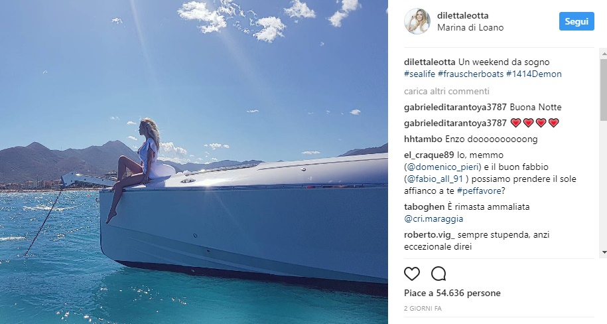Open the #frauscherboats hashtag
This screenshot has width=607, height=324.
(x=471, y=74)
